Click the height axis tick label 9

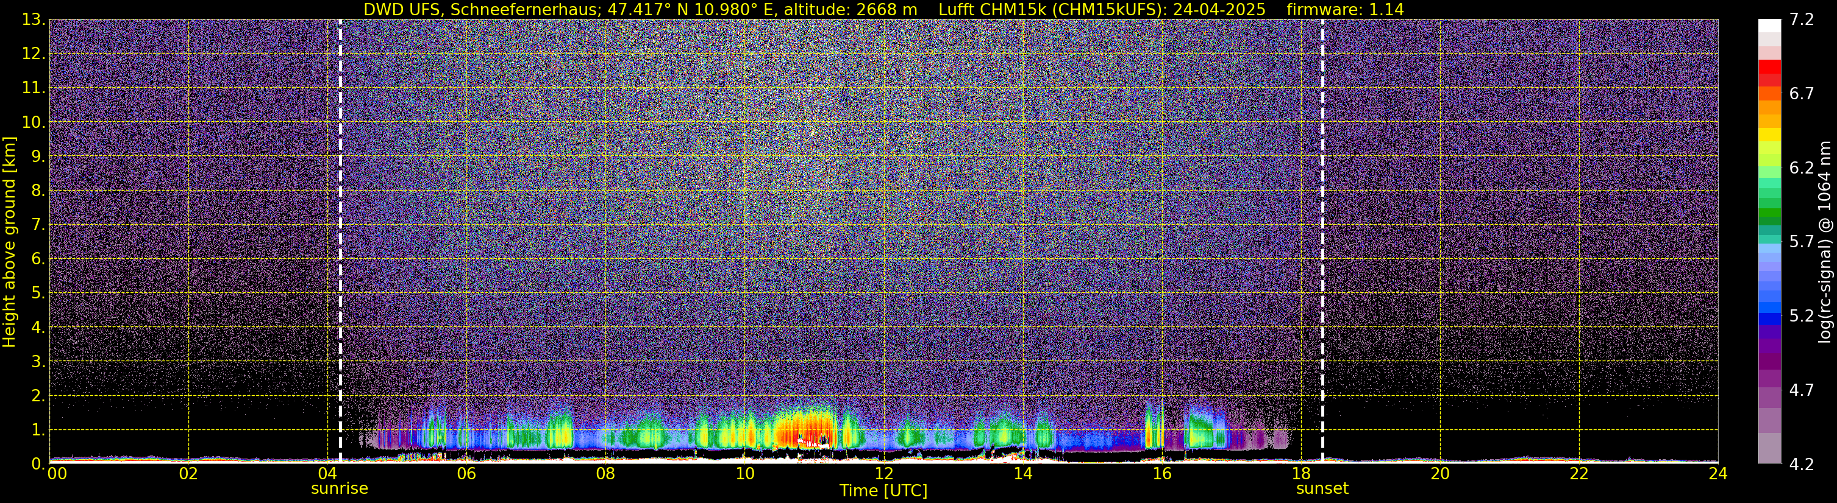[38, 157]
